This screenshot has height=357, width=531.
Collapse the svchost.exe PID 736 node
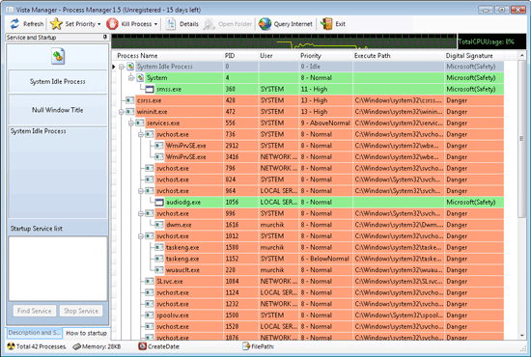(141, 134)
